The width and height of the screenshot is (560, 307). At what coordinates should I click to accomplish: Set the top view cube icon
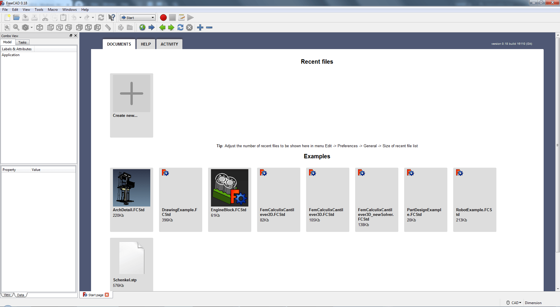[60, 27]
